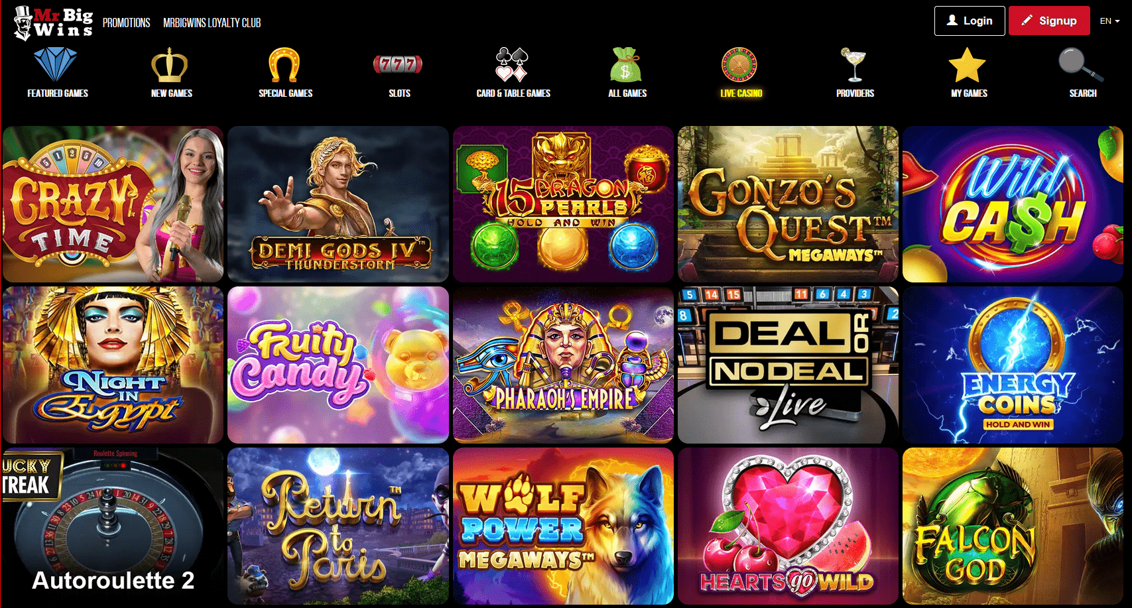Open Providers cocktail glass icon

click(x=853, y=65)
